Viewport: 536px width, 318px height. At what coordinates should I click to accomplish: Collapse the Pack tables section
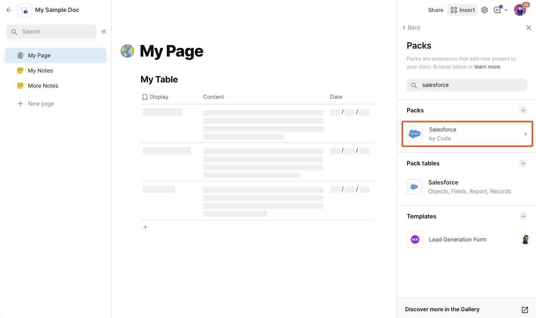[523, 163]
